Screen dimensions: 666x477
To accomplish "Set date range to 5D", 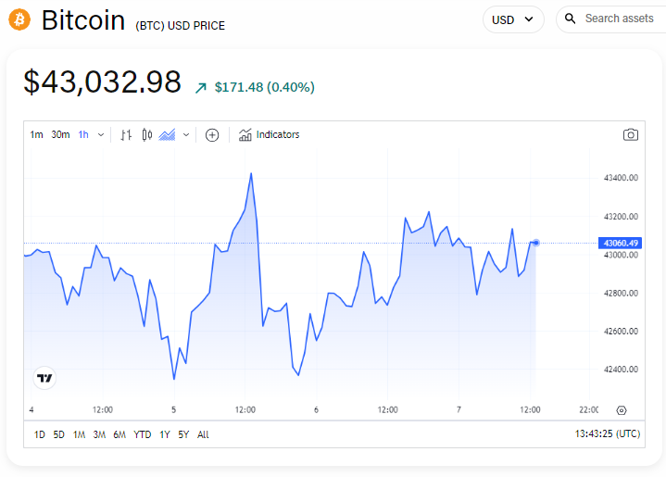I will (59, 434).
